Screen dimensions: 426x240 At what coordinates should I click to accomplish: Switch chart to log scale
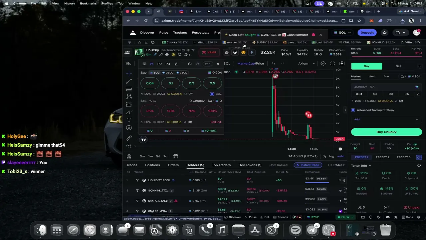pyautogui.click(x=331, y=156)
